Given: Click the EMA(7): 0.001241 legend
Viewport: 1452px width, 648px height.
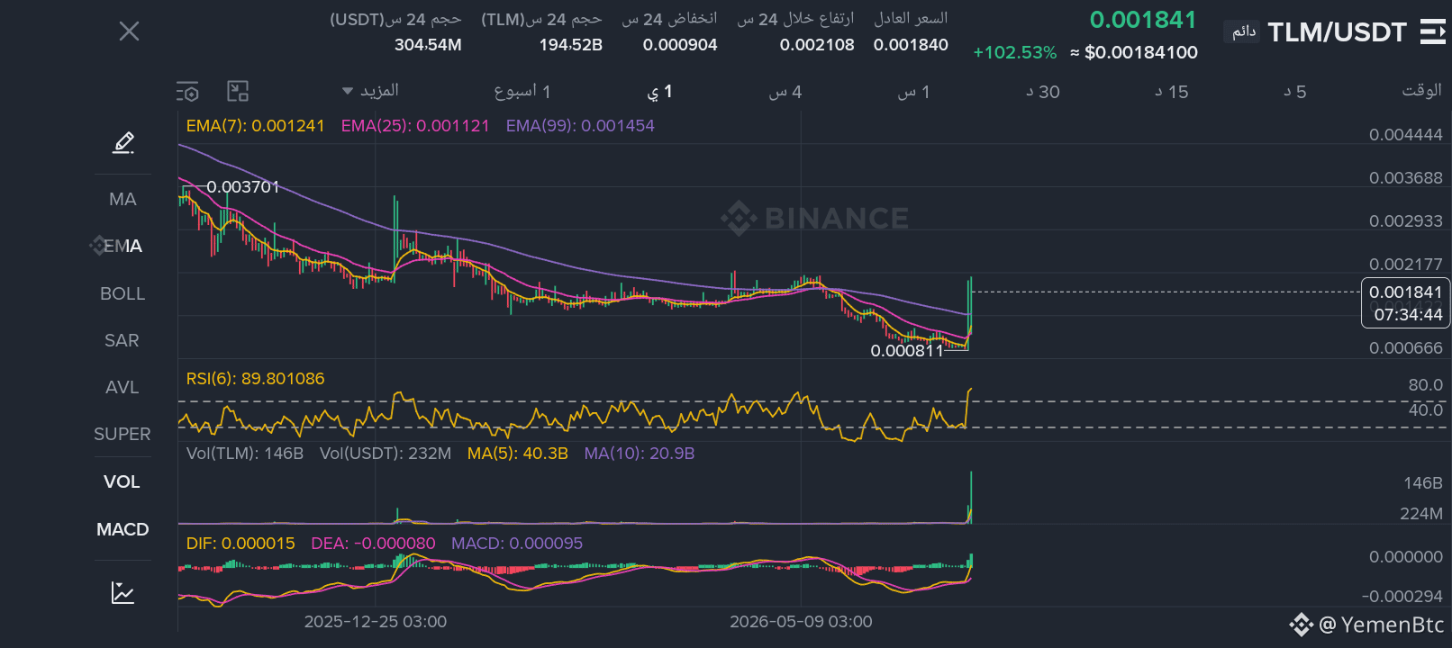Looking at the screenshot, I should coord(255,126).
